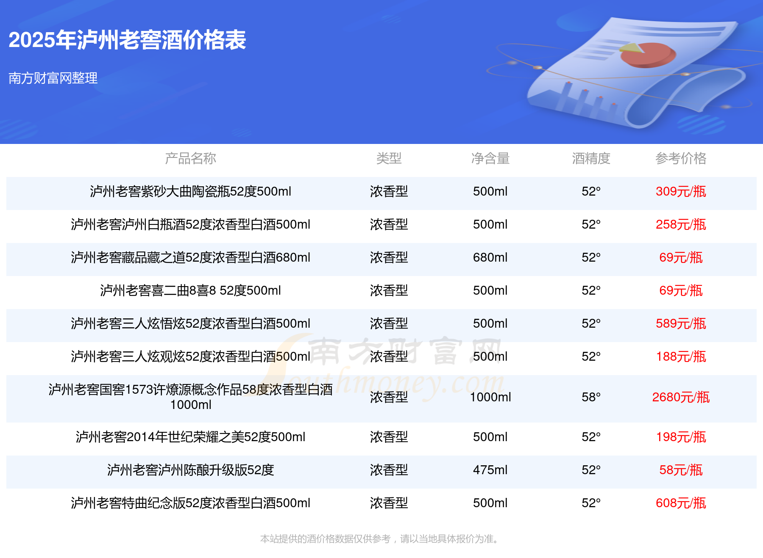Click the 浓香型 cell in the 喜二曲8喜8 row

[x=389, y=290]
